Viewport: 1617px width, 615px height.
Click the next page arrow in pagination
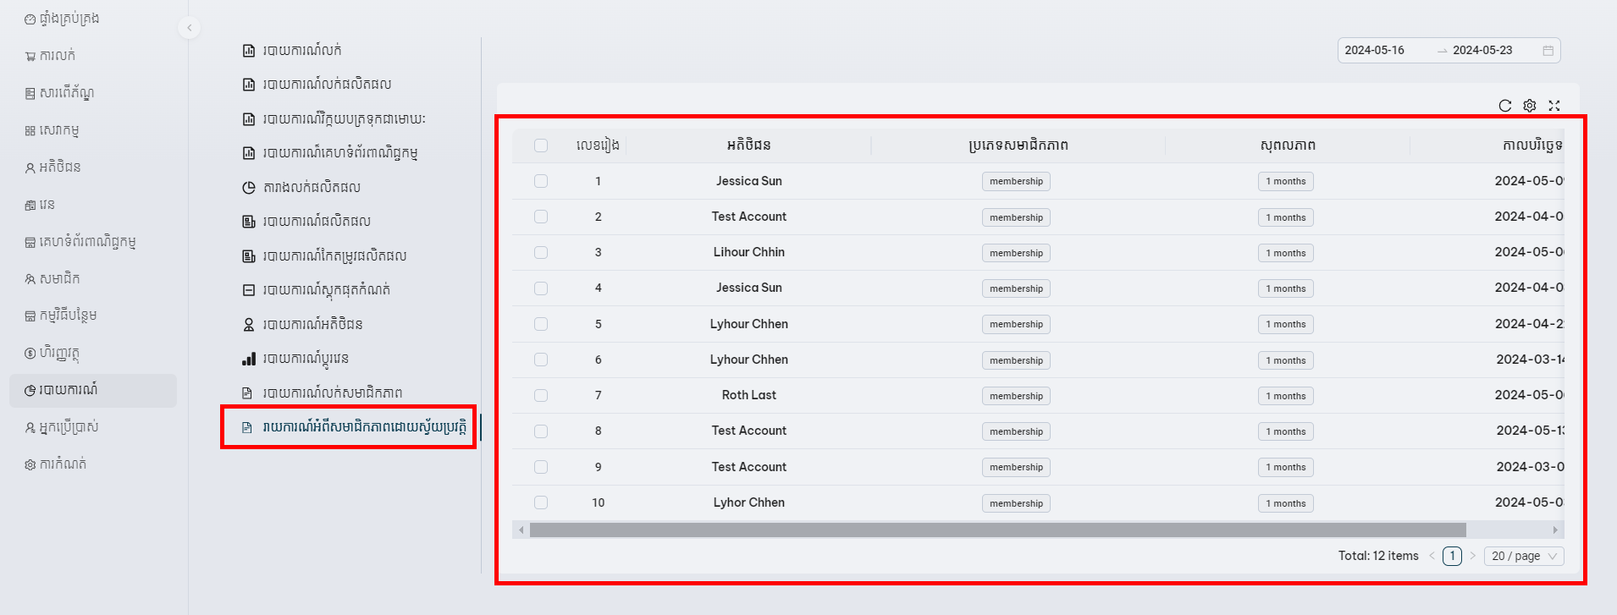point(1473,556)
